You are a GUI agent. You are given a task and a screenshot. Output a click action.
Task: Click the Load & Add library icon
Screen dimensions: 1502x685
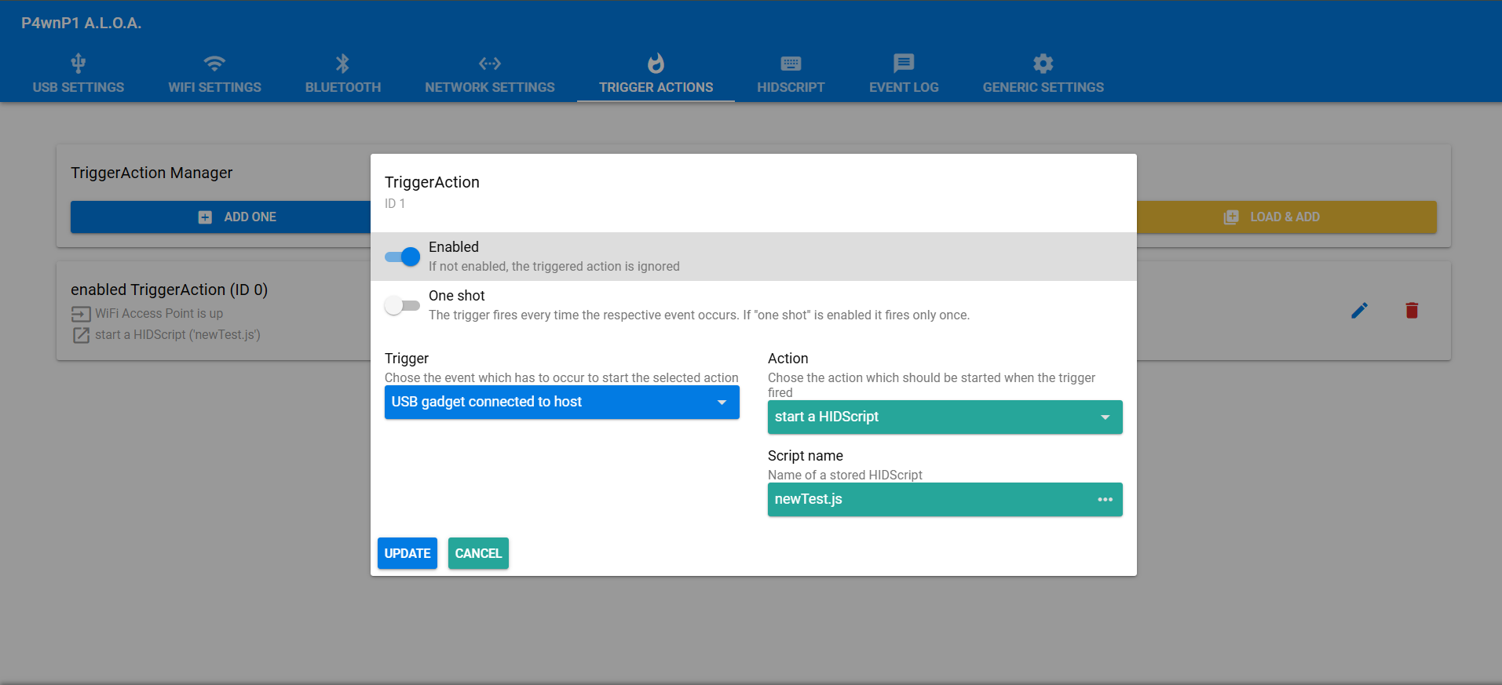point(1231,217)
